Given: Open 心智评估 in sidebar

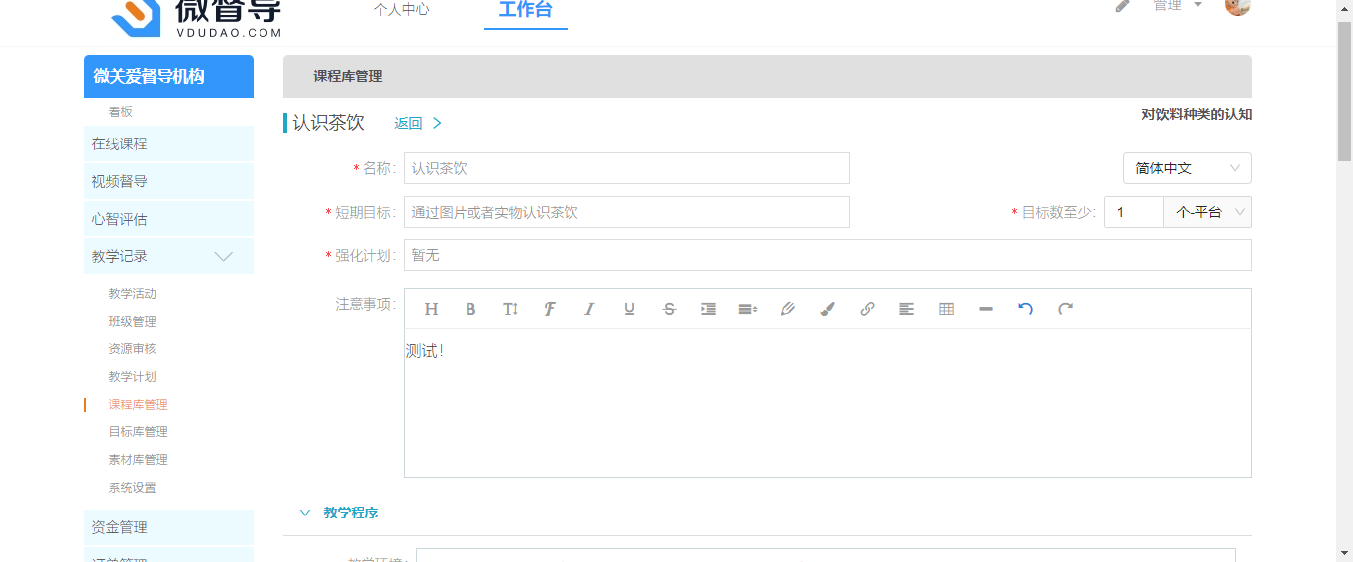Looking at the screenshot, I should pyautogui.click(x=168, y=219).
